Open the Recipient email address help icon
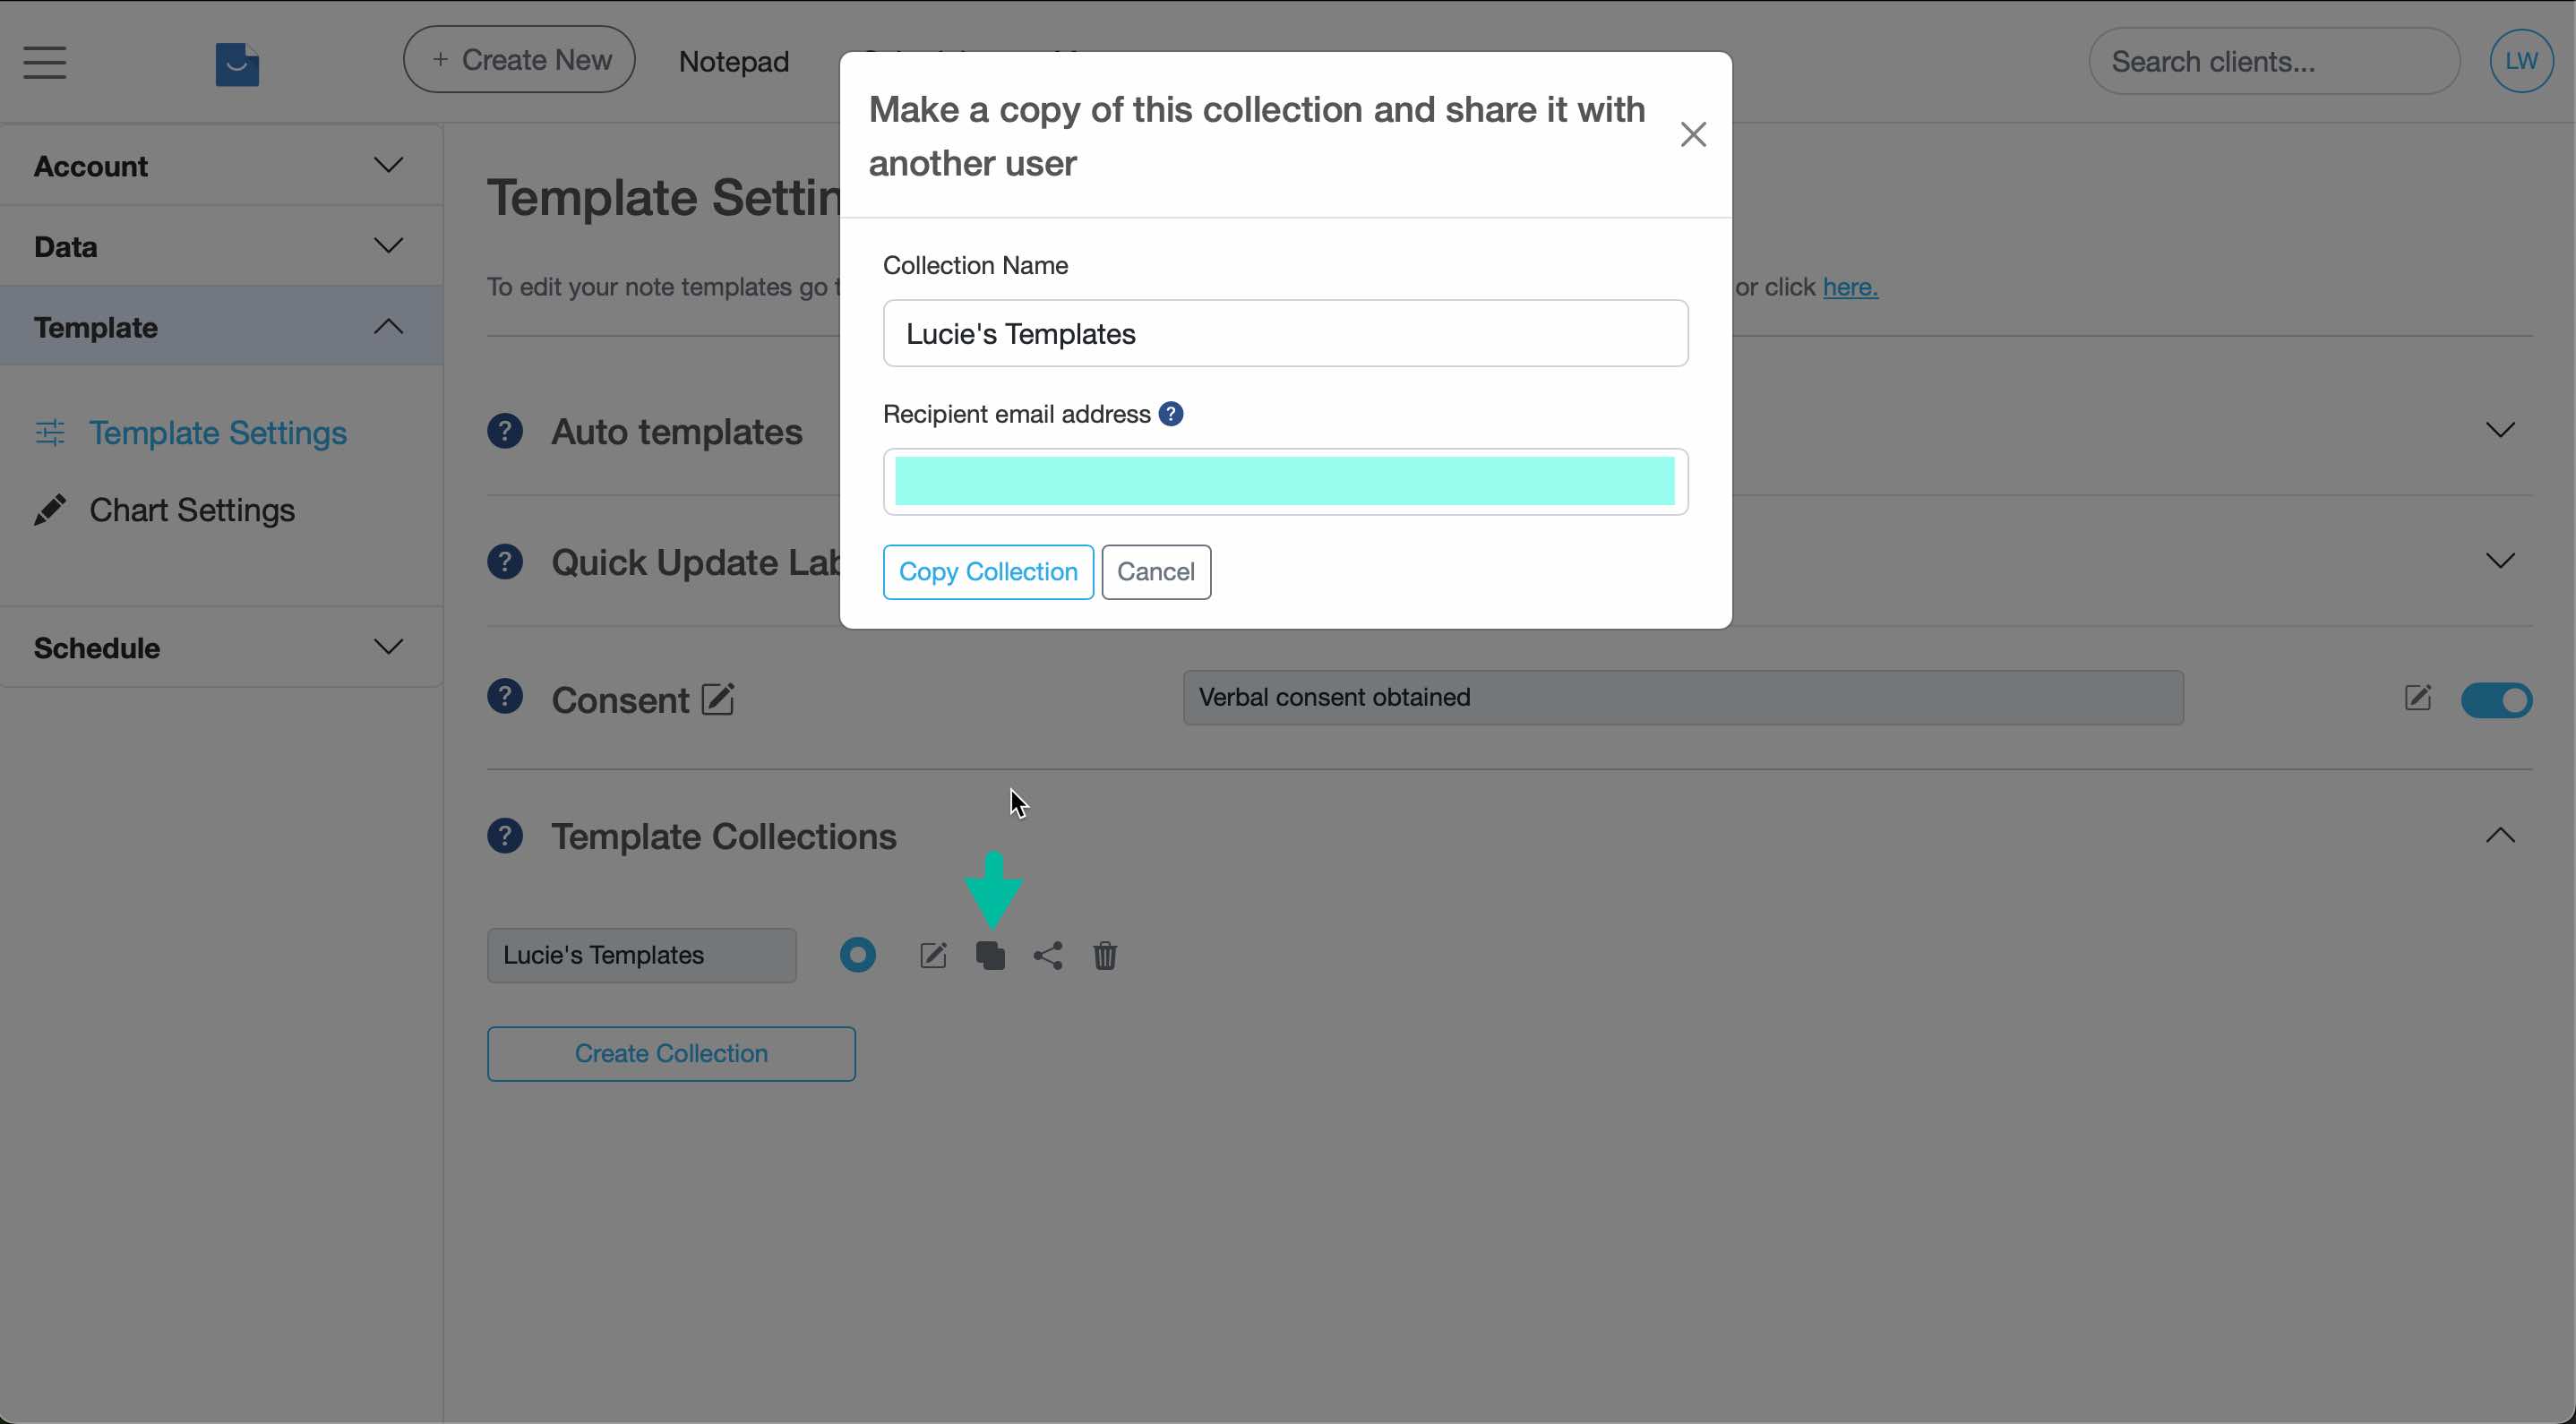This screenshot has width=2576, height=1424. coord(1170,413)
